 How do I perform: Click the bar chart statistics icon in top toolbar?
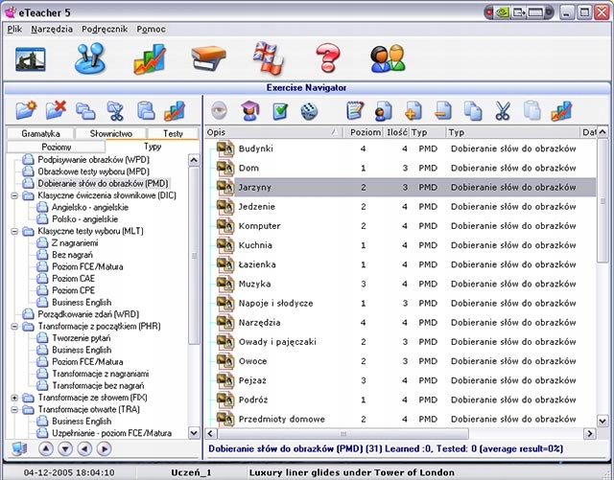point(149,58)
